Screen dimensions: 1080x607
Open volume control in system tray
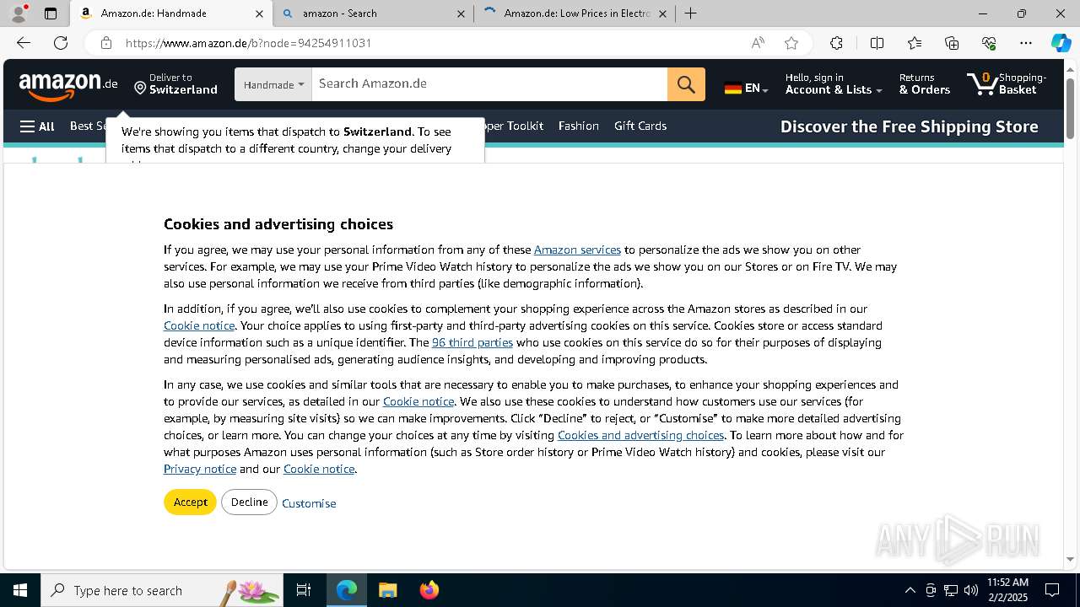point(971,590)
